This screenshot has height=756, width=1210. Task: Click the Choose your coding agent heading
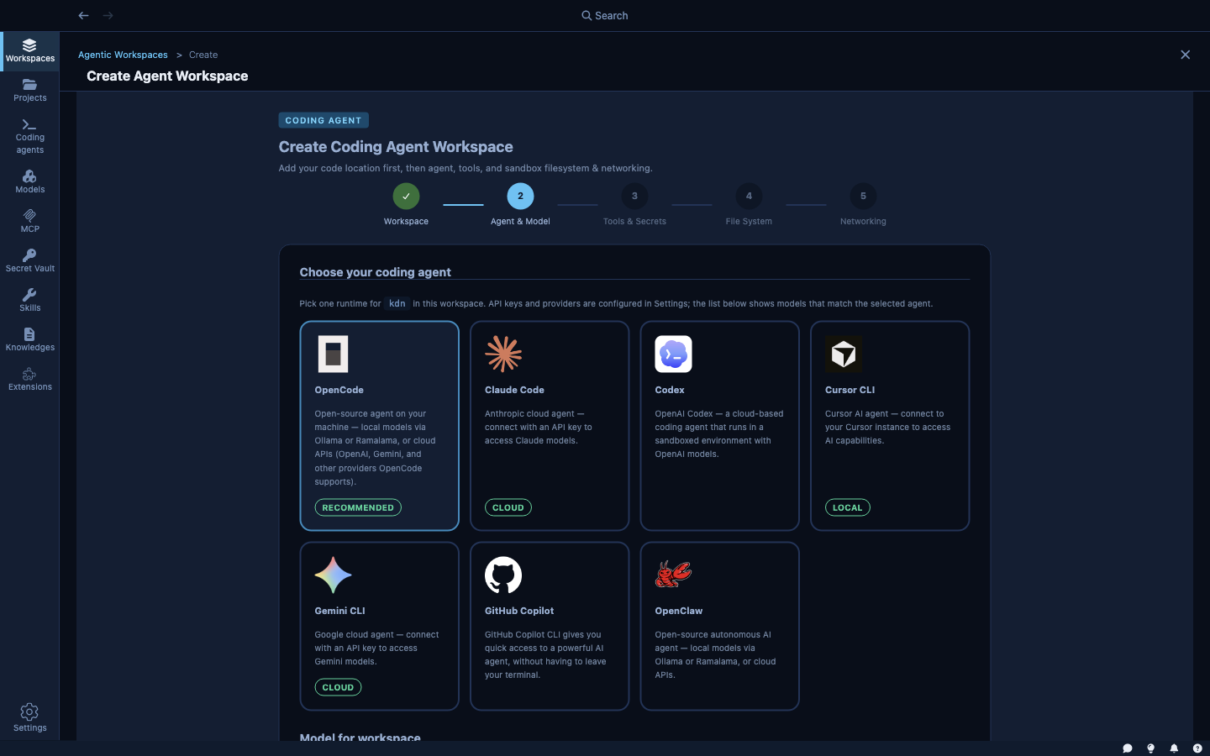coord(375,272)
